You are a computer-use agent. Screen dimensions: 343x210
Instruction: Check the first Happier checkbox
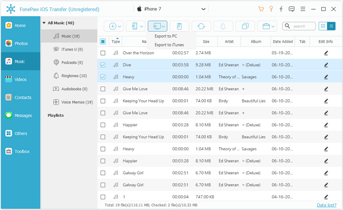[103, 125]
